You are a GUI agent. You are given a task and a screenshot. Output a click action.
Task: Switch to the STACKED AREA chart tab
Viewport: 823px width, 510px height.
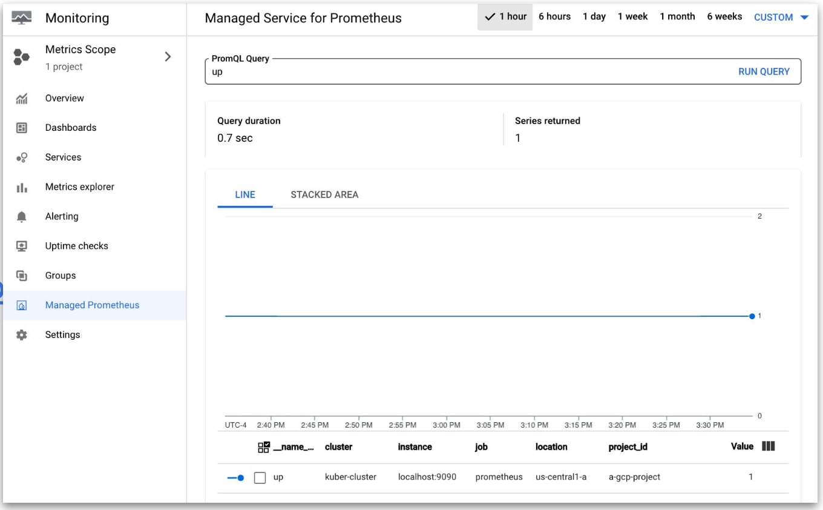click(324, 194)
